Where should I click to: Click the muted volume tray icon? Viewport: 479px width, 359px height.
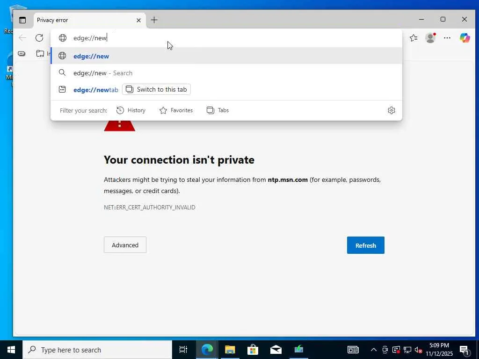(418, 350)
